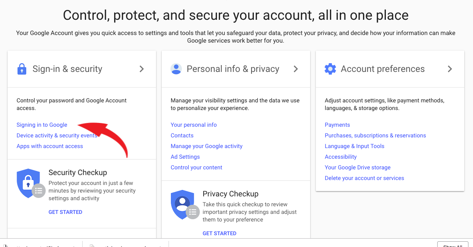Expand the Sign-in & security chevron
The image size is (473, 247).
[142, 69]
